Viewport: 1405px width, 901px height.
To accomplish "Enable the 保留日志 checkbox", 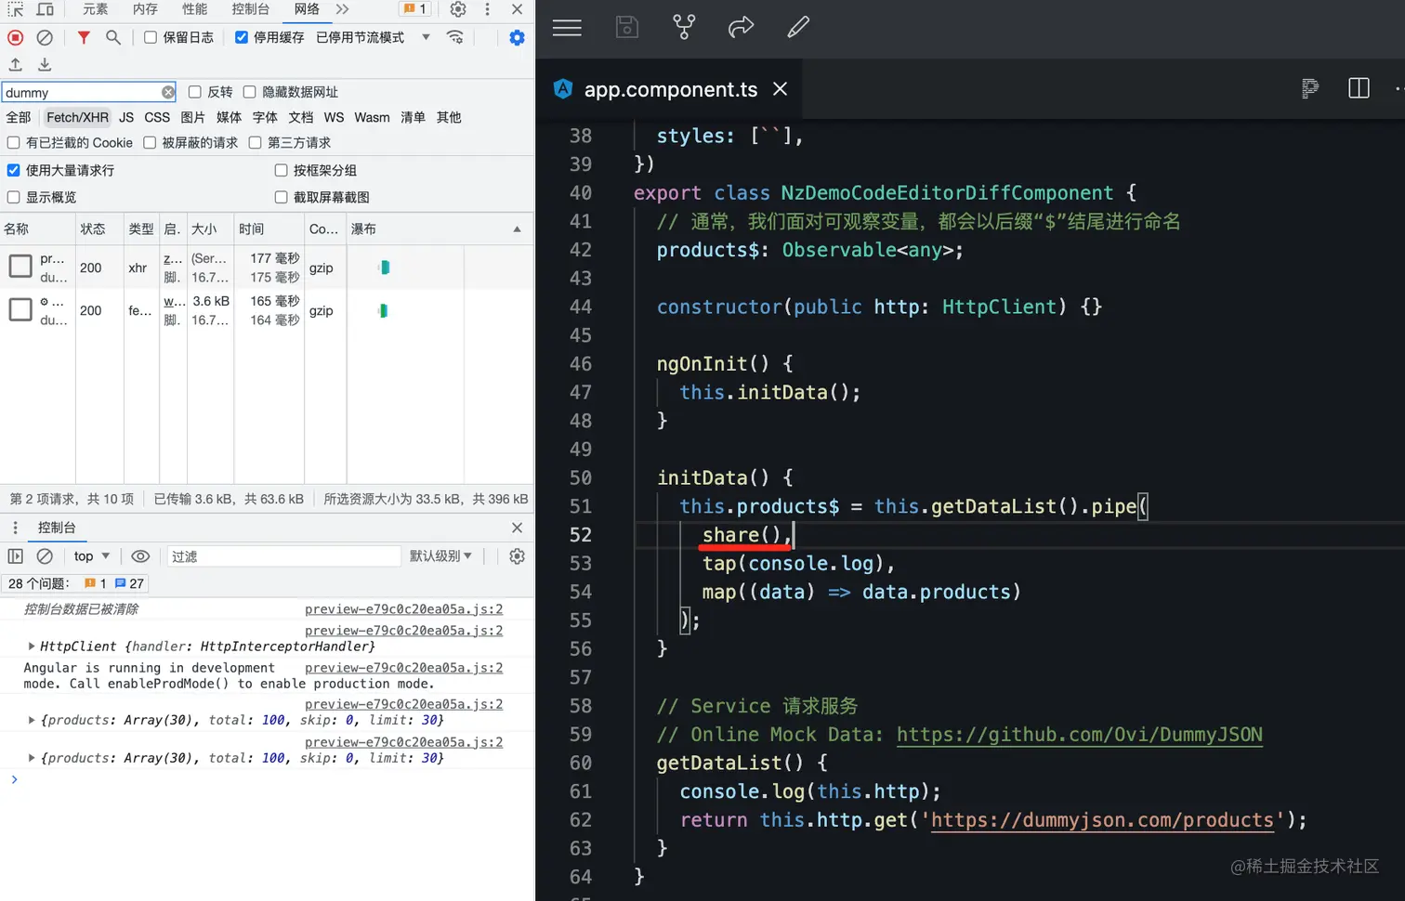I will [151, 37].
